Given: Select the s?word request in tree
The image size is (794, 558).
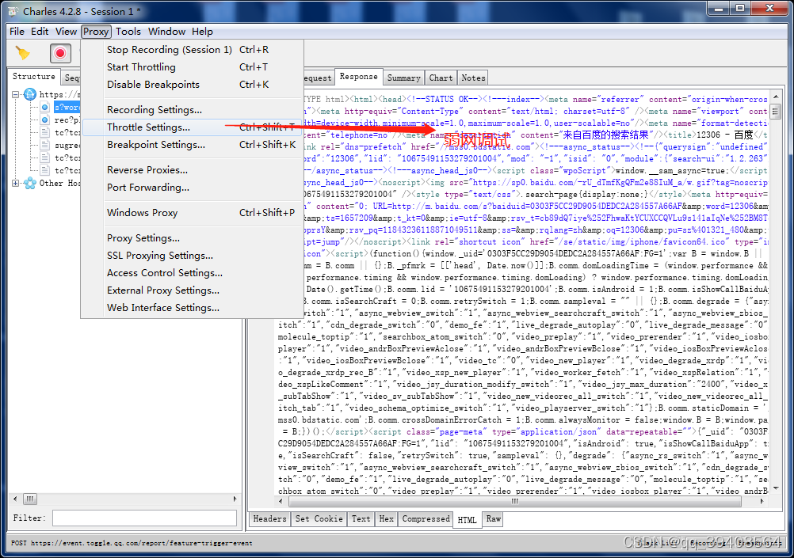Looking at the screenshot, I should [67, 108].
